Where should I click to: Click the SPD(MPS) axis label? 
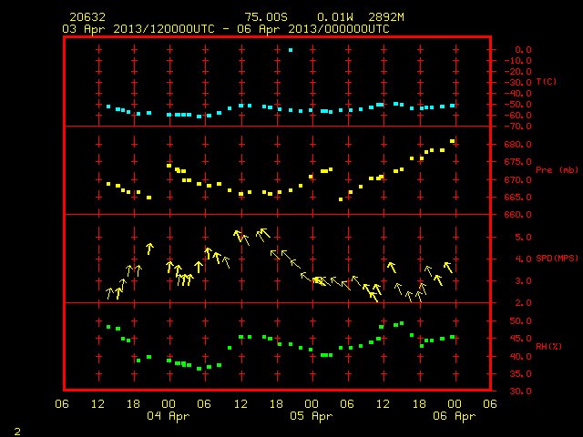[557, 258]
